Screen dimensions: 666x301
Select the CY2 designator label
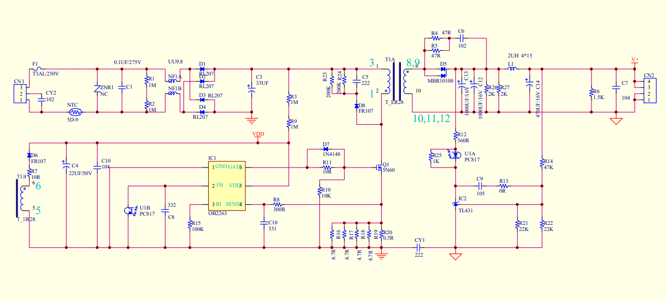pyautogui.click(x=50, y=93)
